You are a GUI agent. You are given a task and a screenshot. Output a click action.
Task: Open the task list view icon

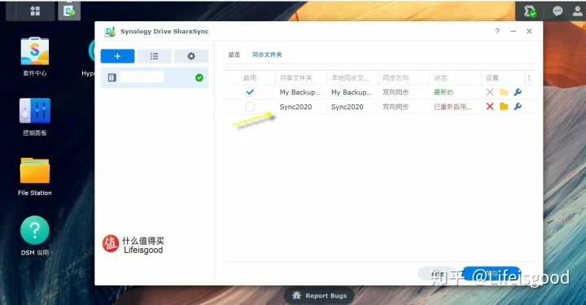pyautogui.click(x=154, y=56)
